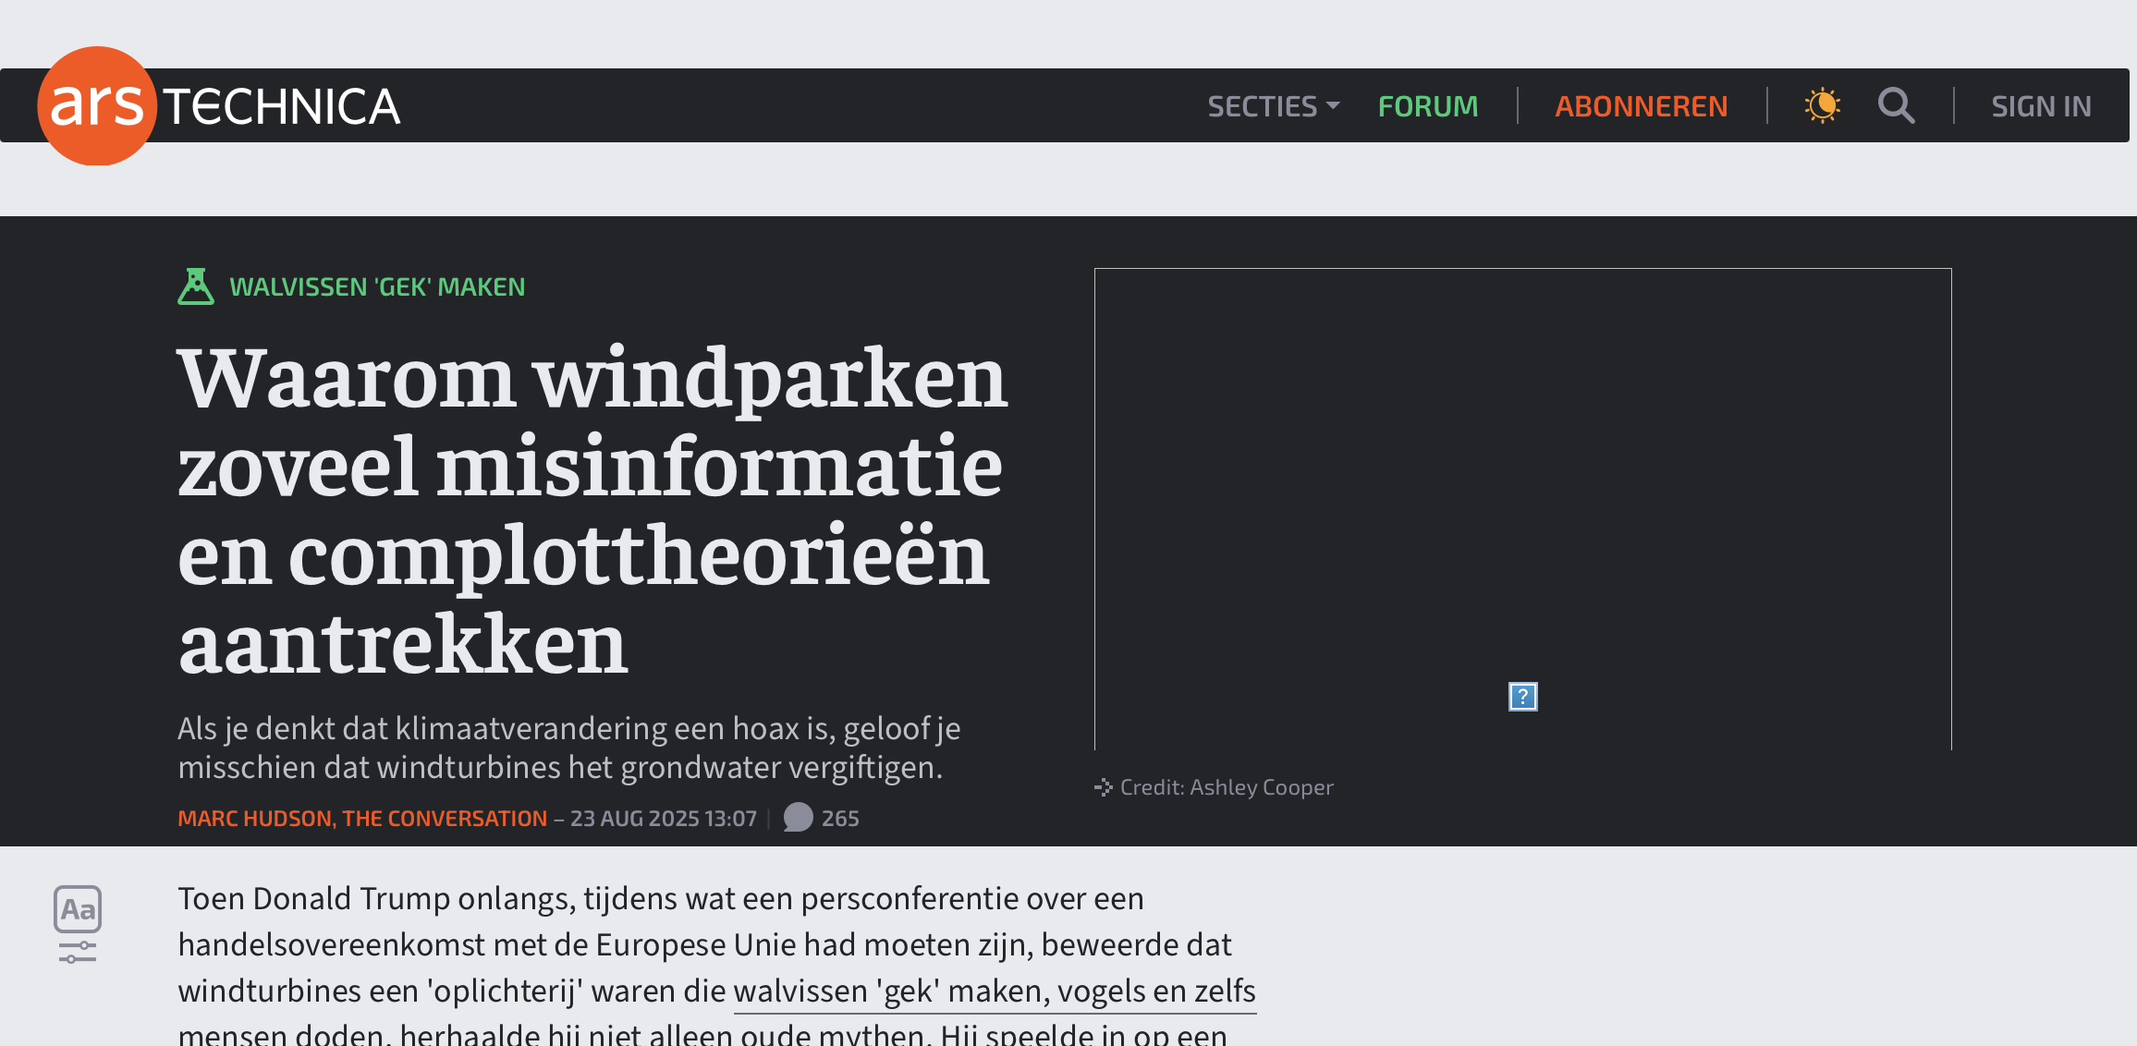The image size is (2137, 1046).
Task: Click the Sign In button
Action: 2041,106
